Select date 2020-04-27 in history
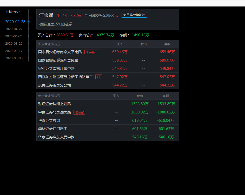The height and width of the screenshot is (195, 245). pos(14,29)
